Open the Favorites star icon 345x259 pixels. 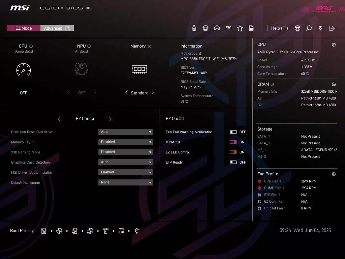click(x=240, y=28)
